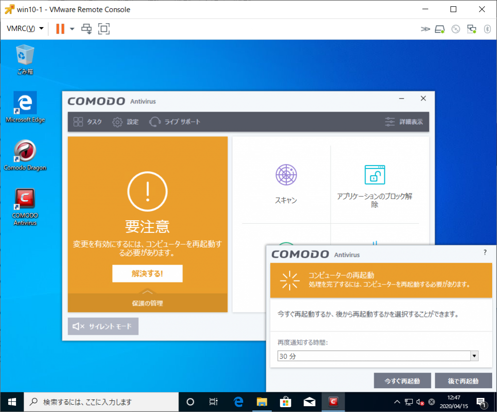Open File Explorer from the taskbar
This screenshot has height=412, width=497.
[x=262, y=402]
